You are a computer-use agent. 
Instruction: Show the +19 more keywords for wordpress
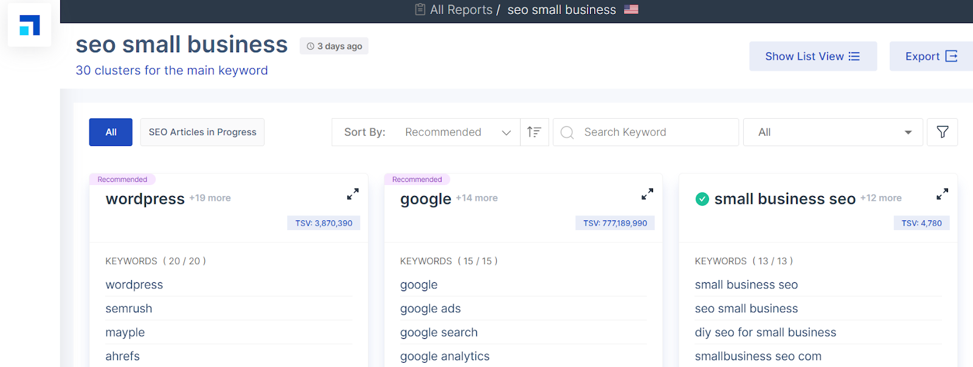tap(210, 198)
